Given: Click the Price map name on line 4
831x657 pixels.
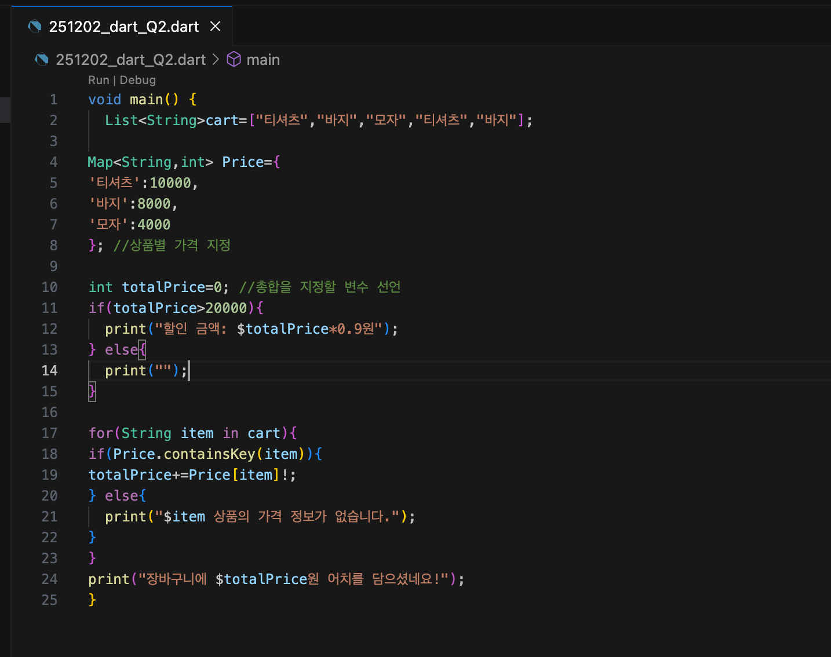Looking at the screenshot, I should (x=243, y=162).
